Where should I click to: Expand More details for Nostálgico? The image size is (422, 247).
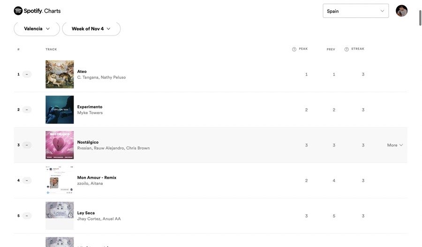point(395,145)
